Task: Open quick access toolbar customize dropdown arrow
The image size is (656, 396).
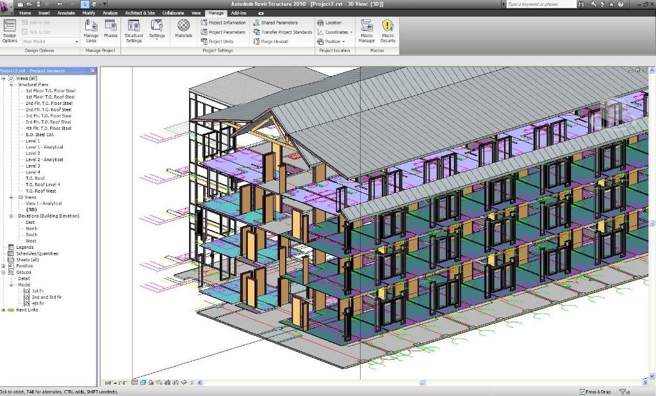Action: point(104,4)
